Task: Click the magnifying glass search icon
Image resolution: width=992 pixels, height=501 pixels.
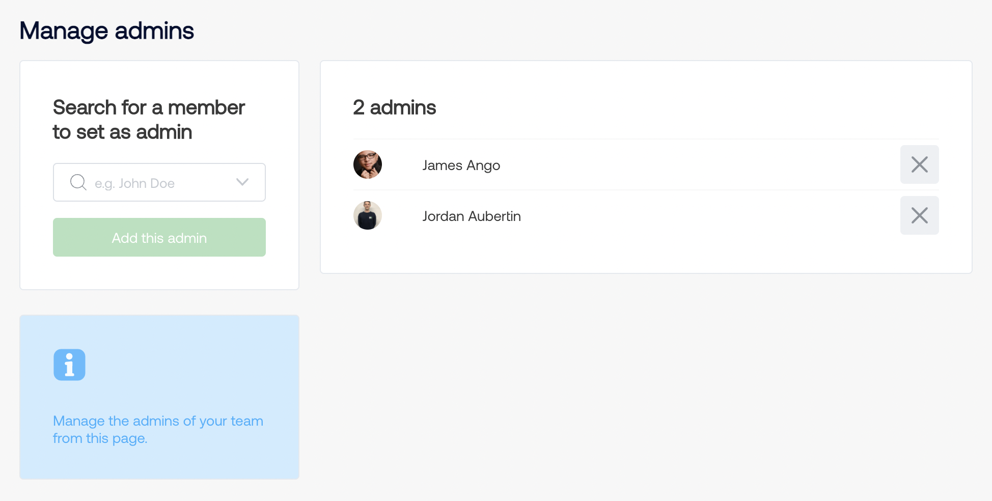Action: [x=78, y=182]
